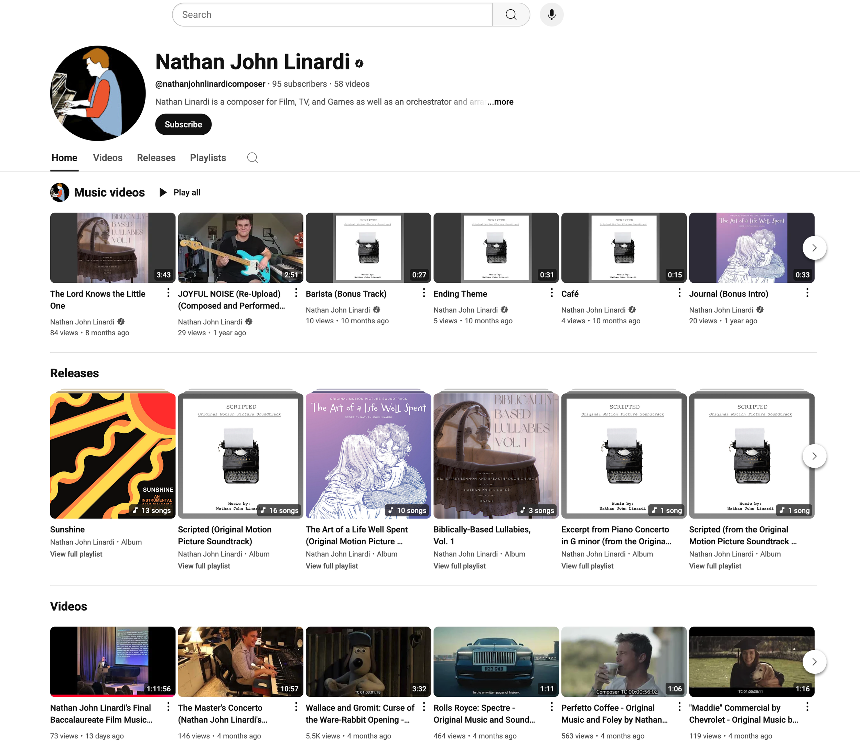This screenshot has width=860, height=748.
Task: Open three-dot menu for Ending Theme
Action: tap(551, 293)
